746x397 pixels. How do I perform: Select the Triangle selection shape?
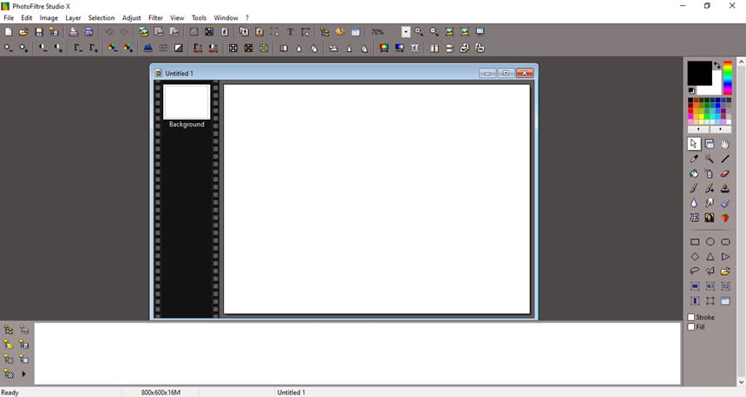click(710, 257)
